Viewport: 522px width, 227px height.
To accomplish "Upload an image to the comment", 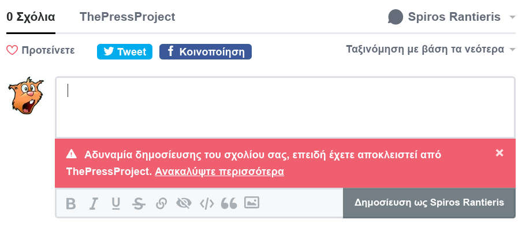I will (x=252, y=202).
